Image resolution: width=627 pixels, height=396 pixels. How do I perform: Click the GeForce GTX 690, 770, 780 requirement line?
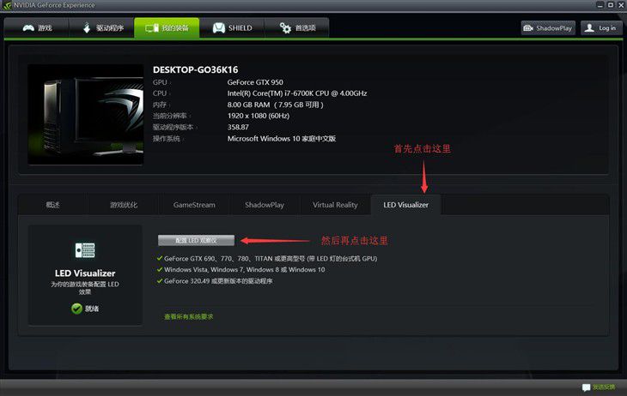271,259
